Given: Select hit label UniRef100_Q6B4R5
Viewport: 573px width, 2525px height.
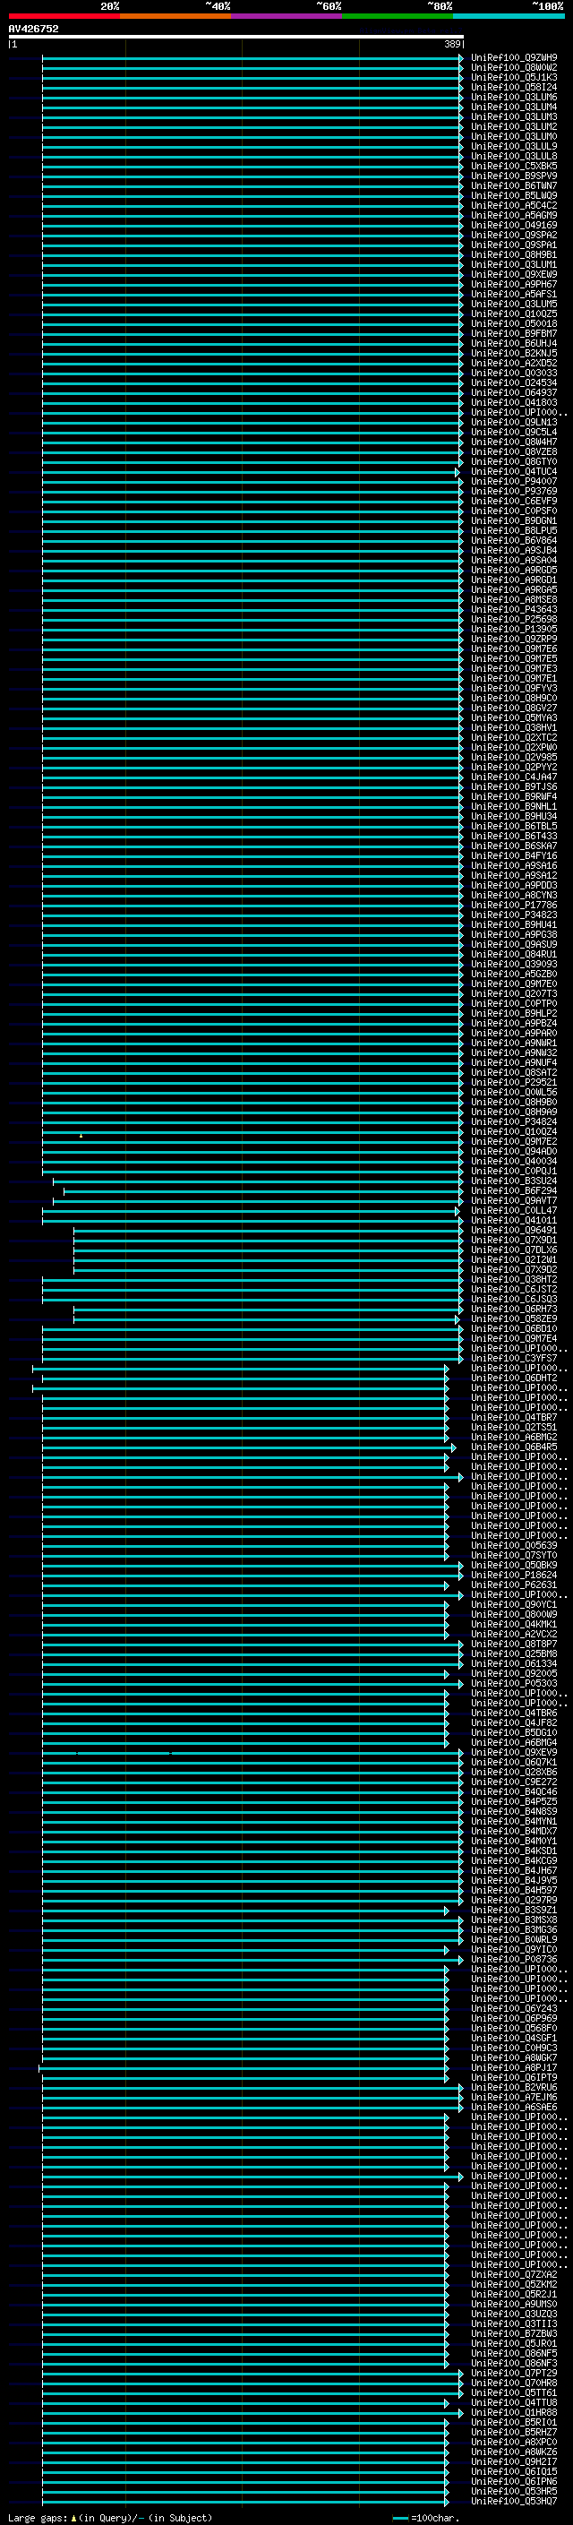Looking at the screenshot, I should [514, 1447].
